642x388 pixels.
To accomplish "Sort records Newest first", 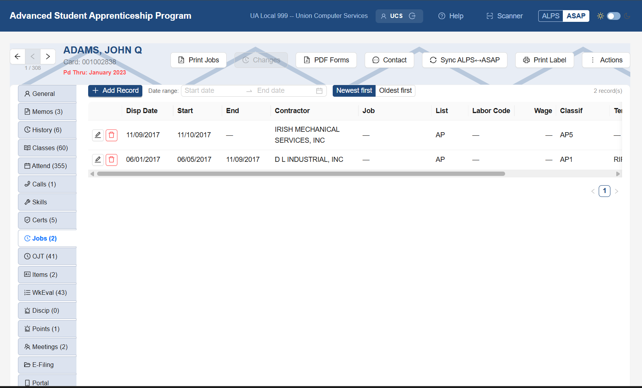I will [354, 90].
